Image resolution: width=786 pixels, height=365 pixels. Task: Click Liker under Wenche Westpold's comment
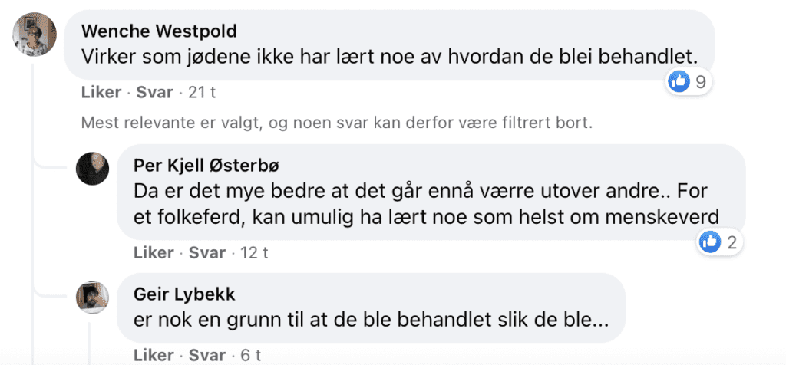point(101,93)
